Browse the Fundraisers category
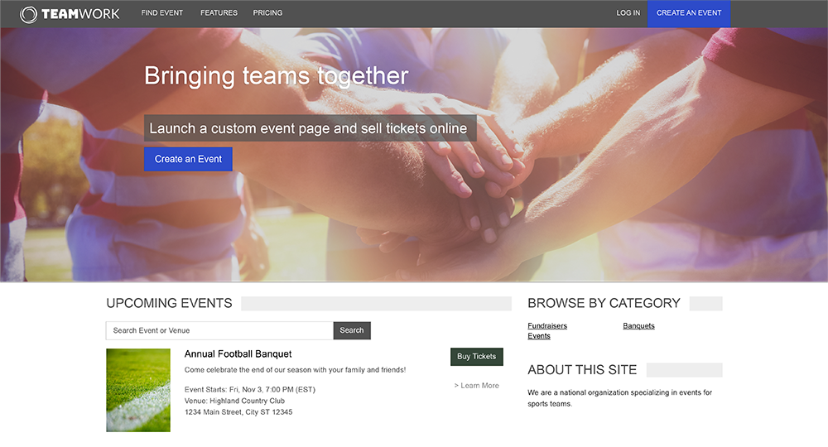This screenshot has width=828, height=447. [547, 325]
